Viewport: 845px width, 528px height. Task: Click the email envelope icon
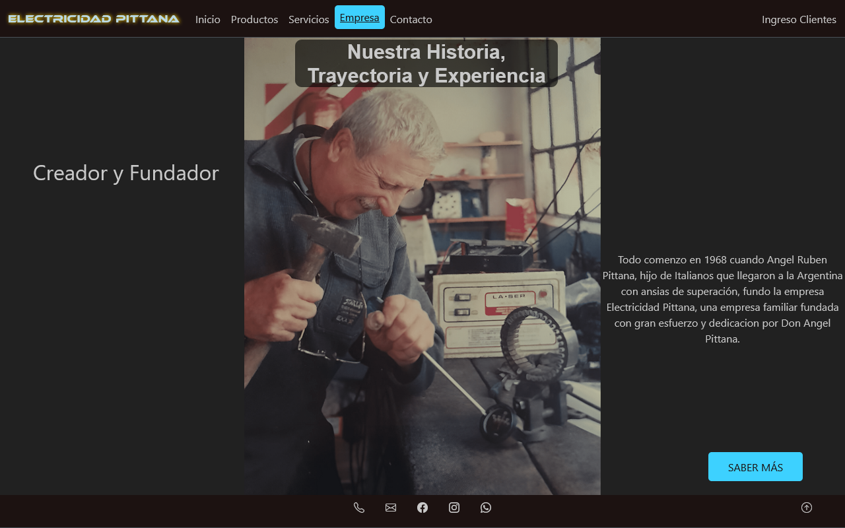[391, 508]
